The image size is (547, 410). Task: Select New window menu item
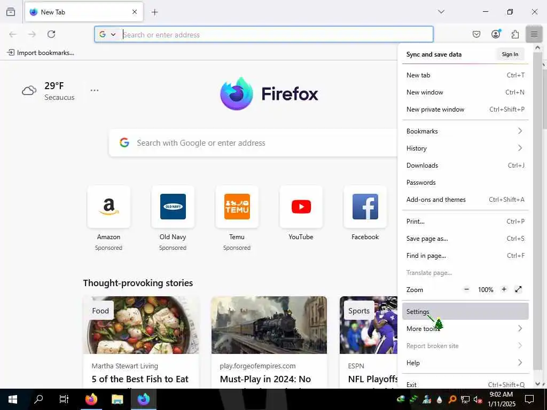point(465,92)
